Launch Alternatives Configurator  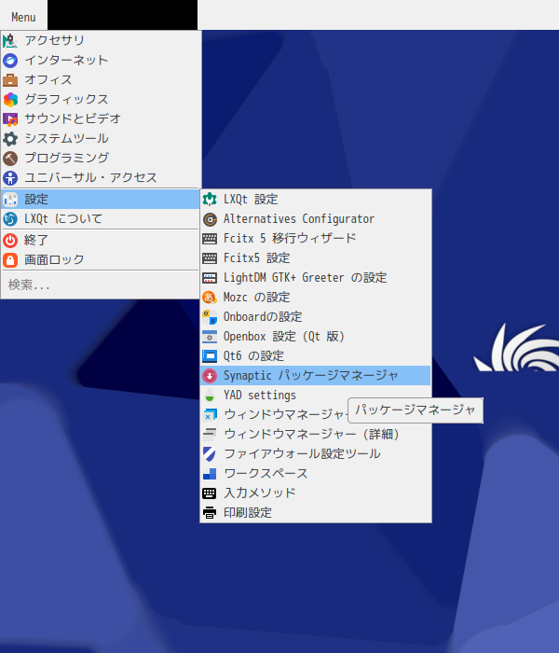pos(316,219)
